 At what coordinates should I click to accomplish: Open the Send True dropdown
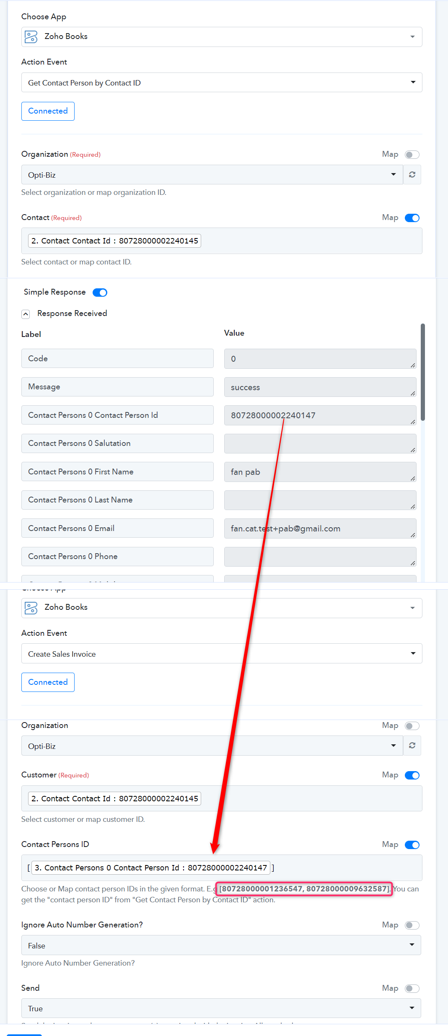(221, 1008)
